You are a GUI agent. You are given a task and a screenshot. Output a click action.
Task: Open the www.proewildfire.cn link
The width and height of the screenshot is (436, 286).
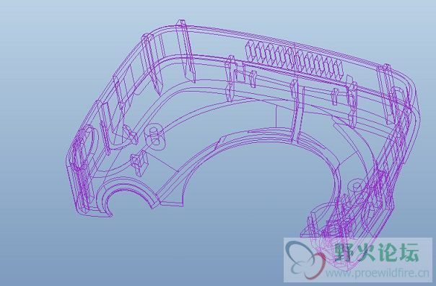378,273
